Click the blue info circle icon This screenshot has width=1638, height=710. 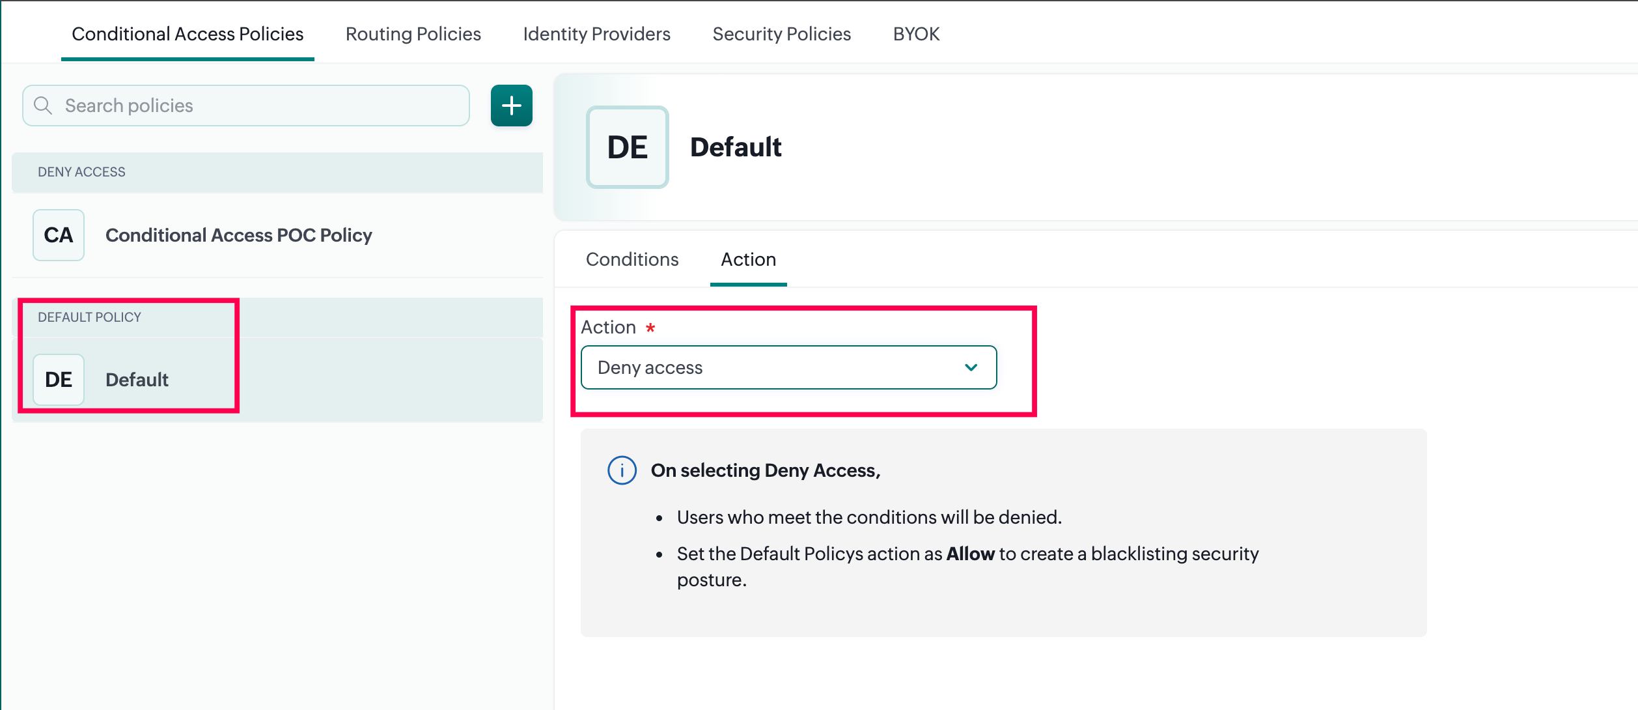(622, 470)
